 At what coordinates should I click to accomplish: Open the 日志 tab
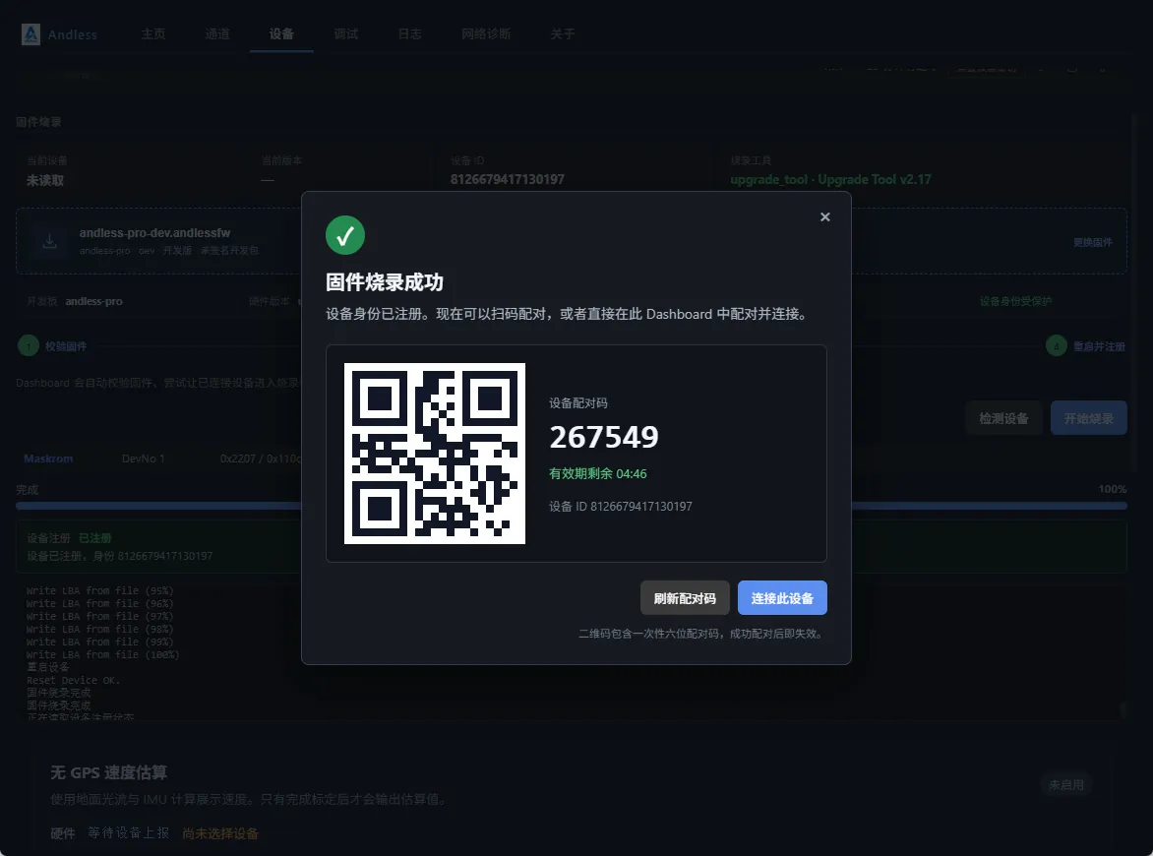click(x=409, y=33)
